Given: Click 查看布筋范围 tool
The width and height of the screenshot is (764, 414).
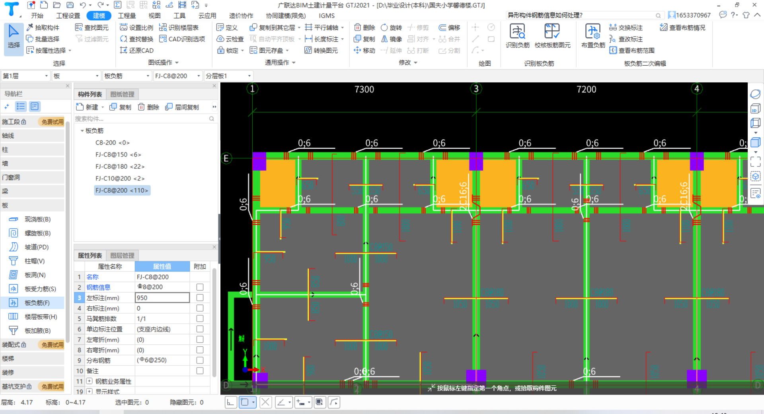Looking at the screenshot, I should [632, 51].
